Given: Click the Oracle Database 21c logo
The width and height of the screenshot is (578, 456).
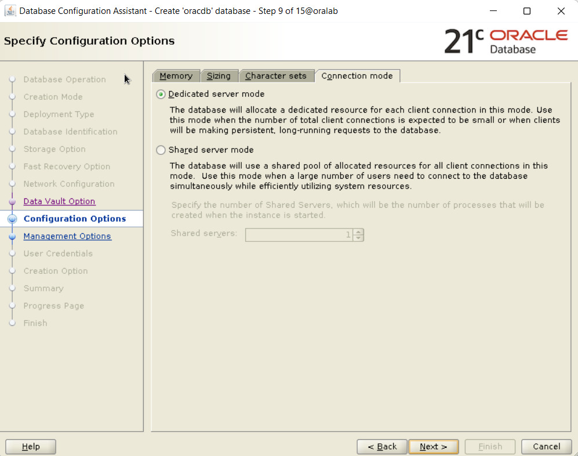Looking at the screenshot, I should (x=506, y=41).
